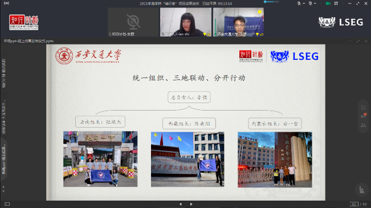
Task: Open the participants list icon
Action: coord(363,125)
